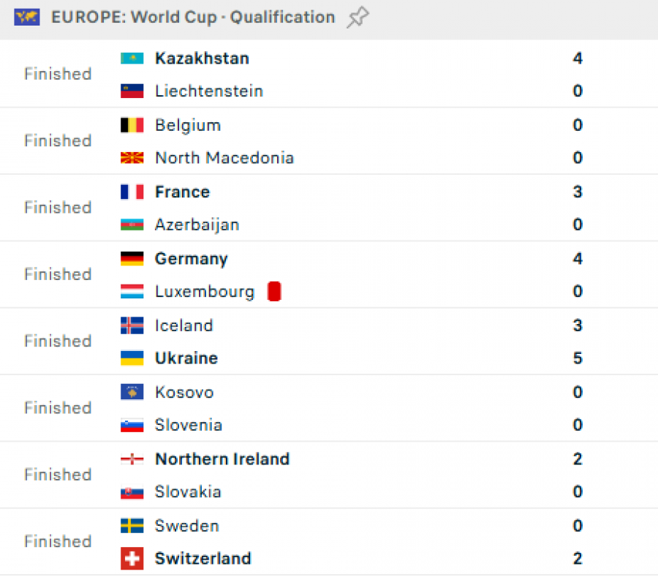Select the Slovakia team name
Screen dimensions: 658x577
(x=188, y=492)
